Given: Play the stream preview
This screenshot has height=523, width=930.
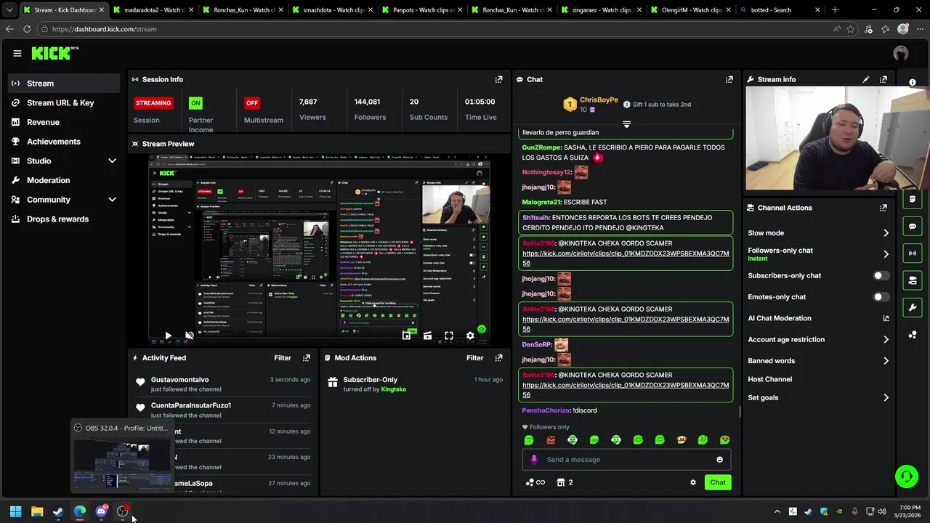Looking at the screenshot, I should [168, 336].
